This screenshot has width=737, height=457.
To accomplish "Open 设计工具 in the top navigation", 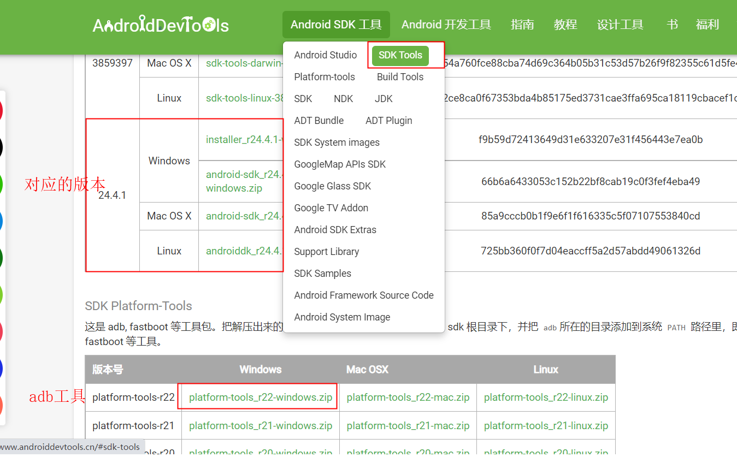I will click(620, 25).
